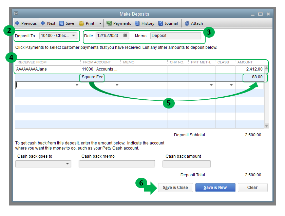
Task: Click the Clear button
Action: [252, 188]
